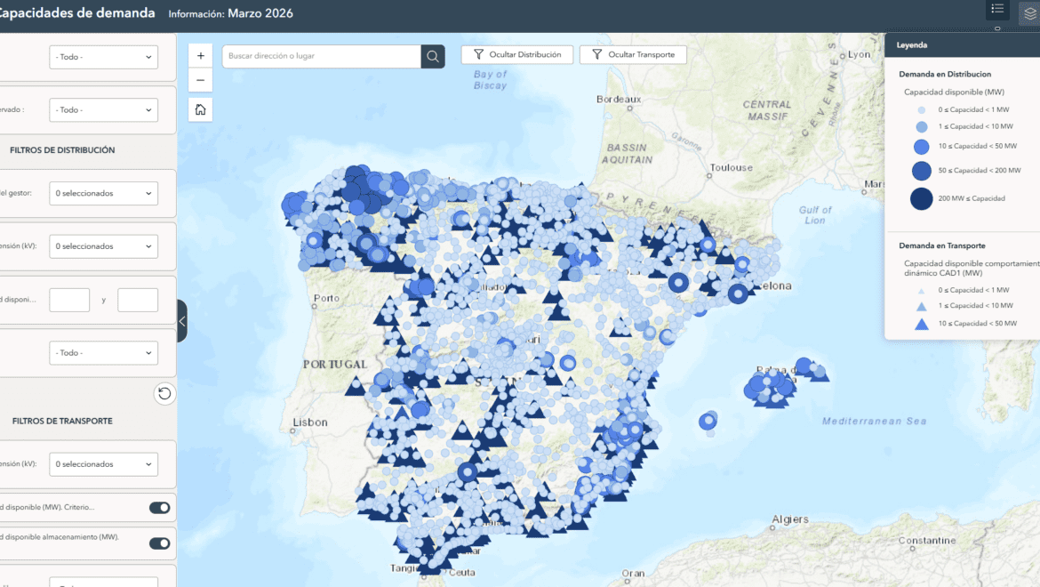Reset distribution filters with the refresh icon

tap(164, 393)
